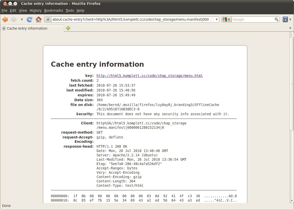294x210 pixels.
Task: Click the site identity icon in URL bar
Action: pyautogui.click(x=48, y=19)
